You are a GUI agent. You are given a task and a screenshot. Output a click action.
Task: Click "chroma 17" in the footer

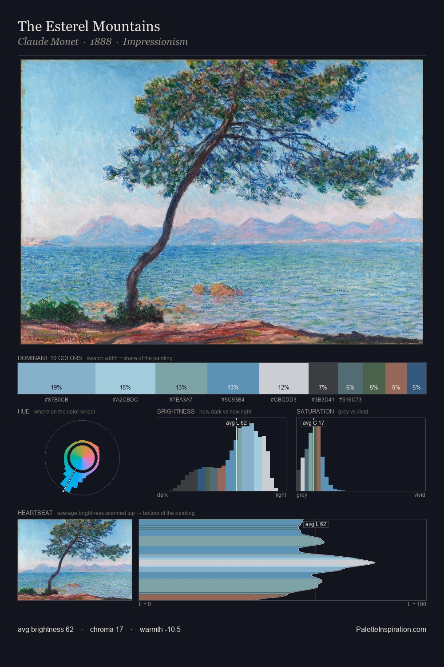click(x=107, y=629)
